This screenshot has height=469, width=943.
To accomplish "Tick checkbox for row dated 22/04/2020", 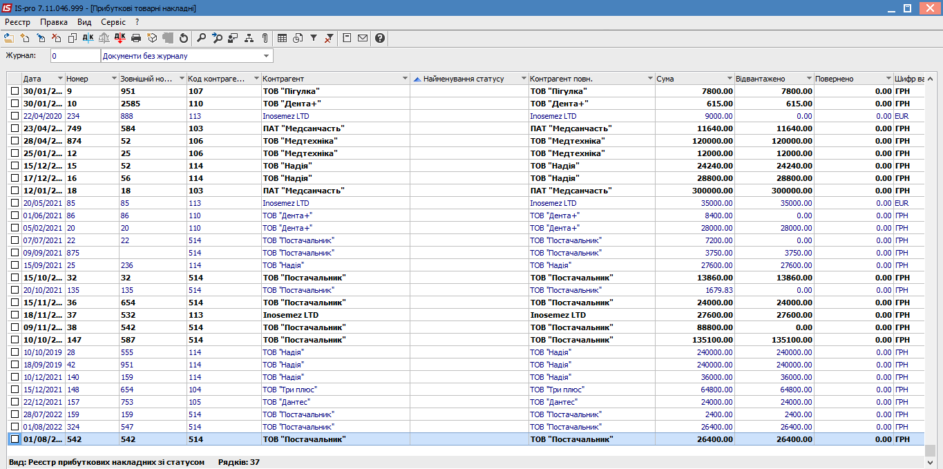I will point(15,116).
